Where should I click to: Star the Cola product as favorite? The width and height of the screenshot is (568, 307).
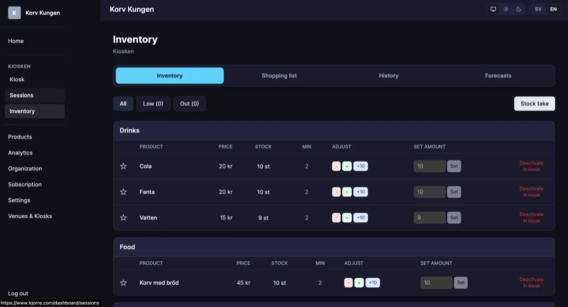coord(124,166)
